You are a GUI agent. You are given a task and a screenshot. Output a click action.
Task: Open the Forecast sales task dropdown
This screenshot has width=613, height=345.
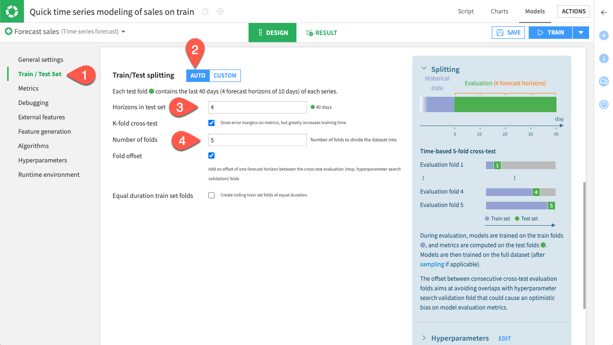pyautogui.click(x=123, y=32)
